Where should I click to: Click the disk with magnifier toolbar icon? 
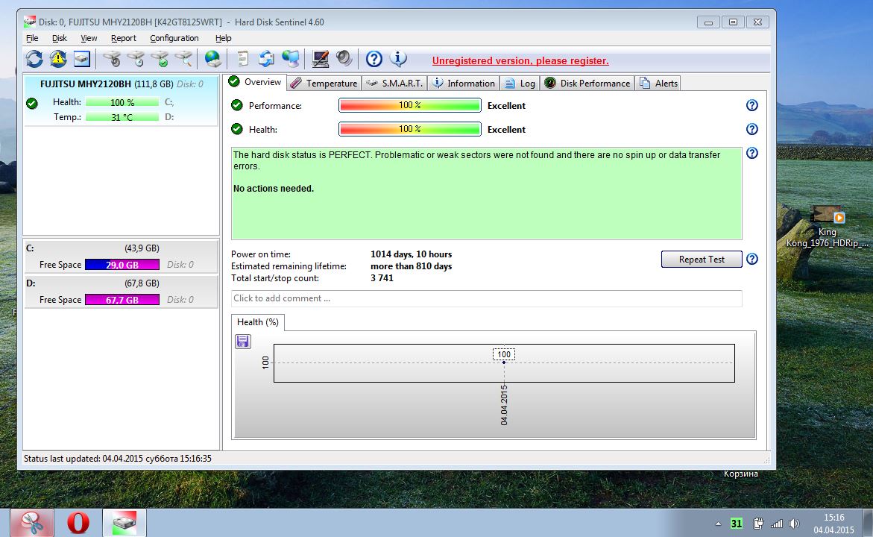coord(183,58)
